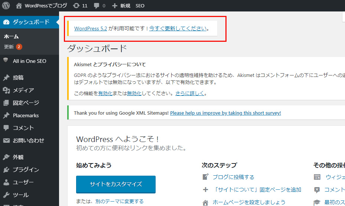Image resolution: width=345 pixels, height=206 pixels.
Task: Click the pages icon beside 固定ページ
Action: point(6,103)
